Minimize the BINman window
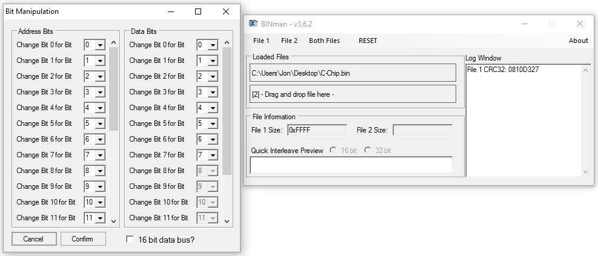This screenshot has width=598, height=256. point(523,24)
